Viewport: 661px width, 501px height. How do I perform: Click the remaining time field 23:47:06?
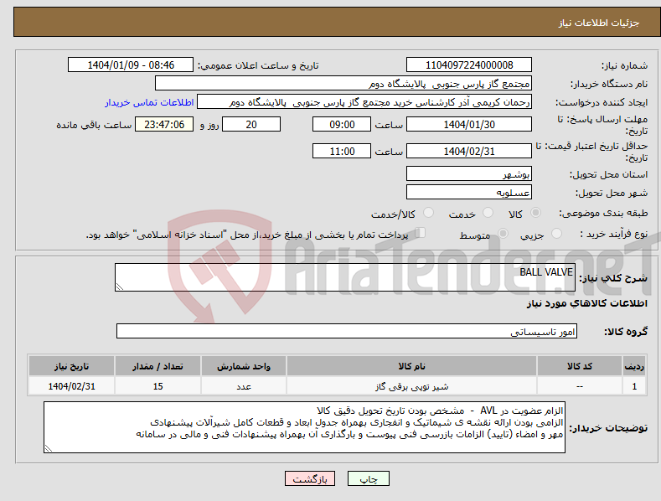coord(164,124)
